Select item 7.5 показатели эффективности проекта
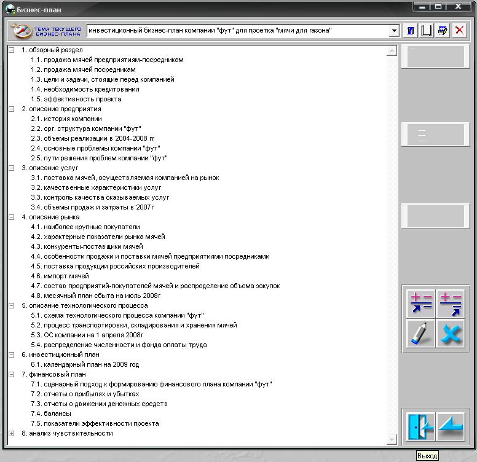The height and width of the screenshot is (462, 477). click(95, 423)
